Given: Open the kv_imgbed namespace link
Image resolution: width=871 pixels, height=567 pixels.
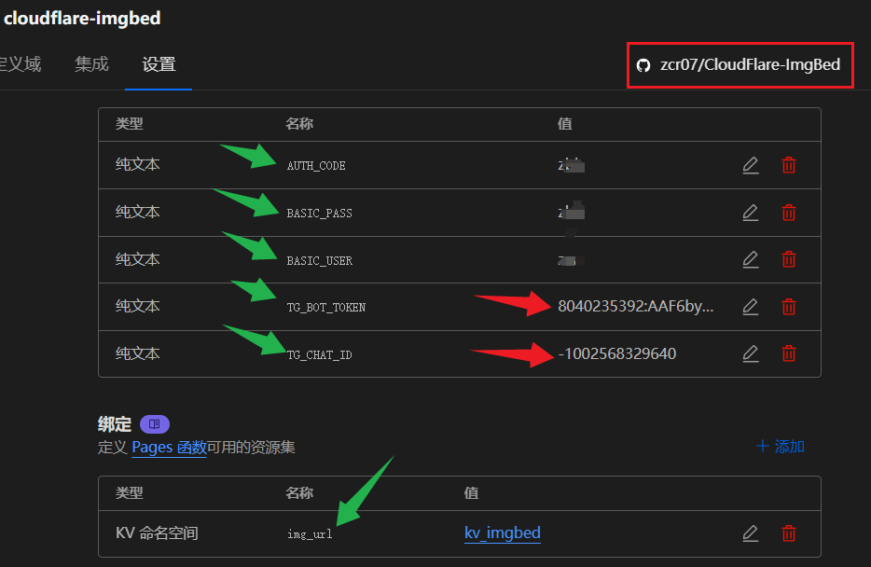Looking at the screenshot, I should pyautogui.click(x=502, y=532).
